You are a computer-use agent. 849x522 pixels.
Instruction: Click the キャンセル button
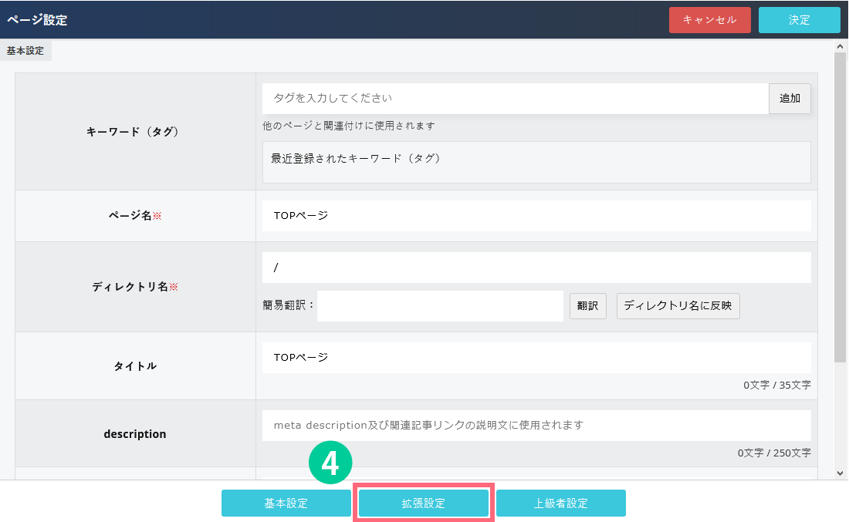click(709, 20)
